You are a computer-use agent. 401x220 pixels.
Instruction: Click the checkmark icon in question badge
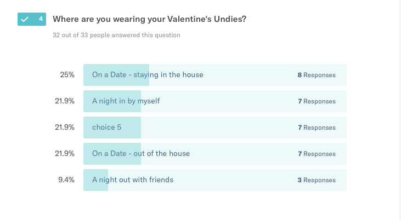(x=25, y=19)
